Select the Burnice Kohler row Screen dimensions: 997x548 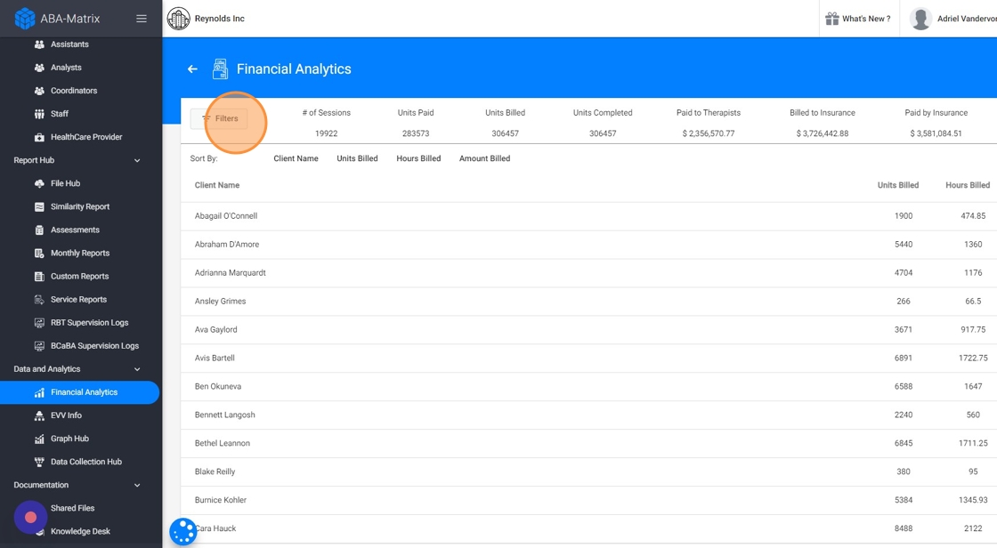(588, 500)
